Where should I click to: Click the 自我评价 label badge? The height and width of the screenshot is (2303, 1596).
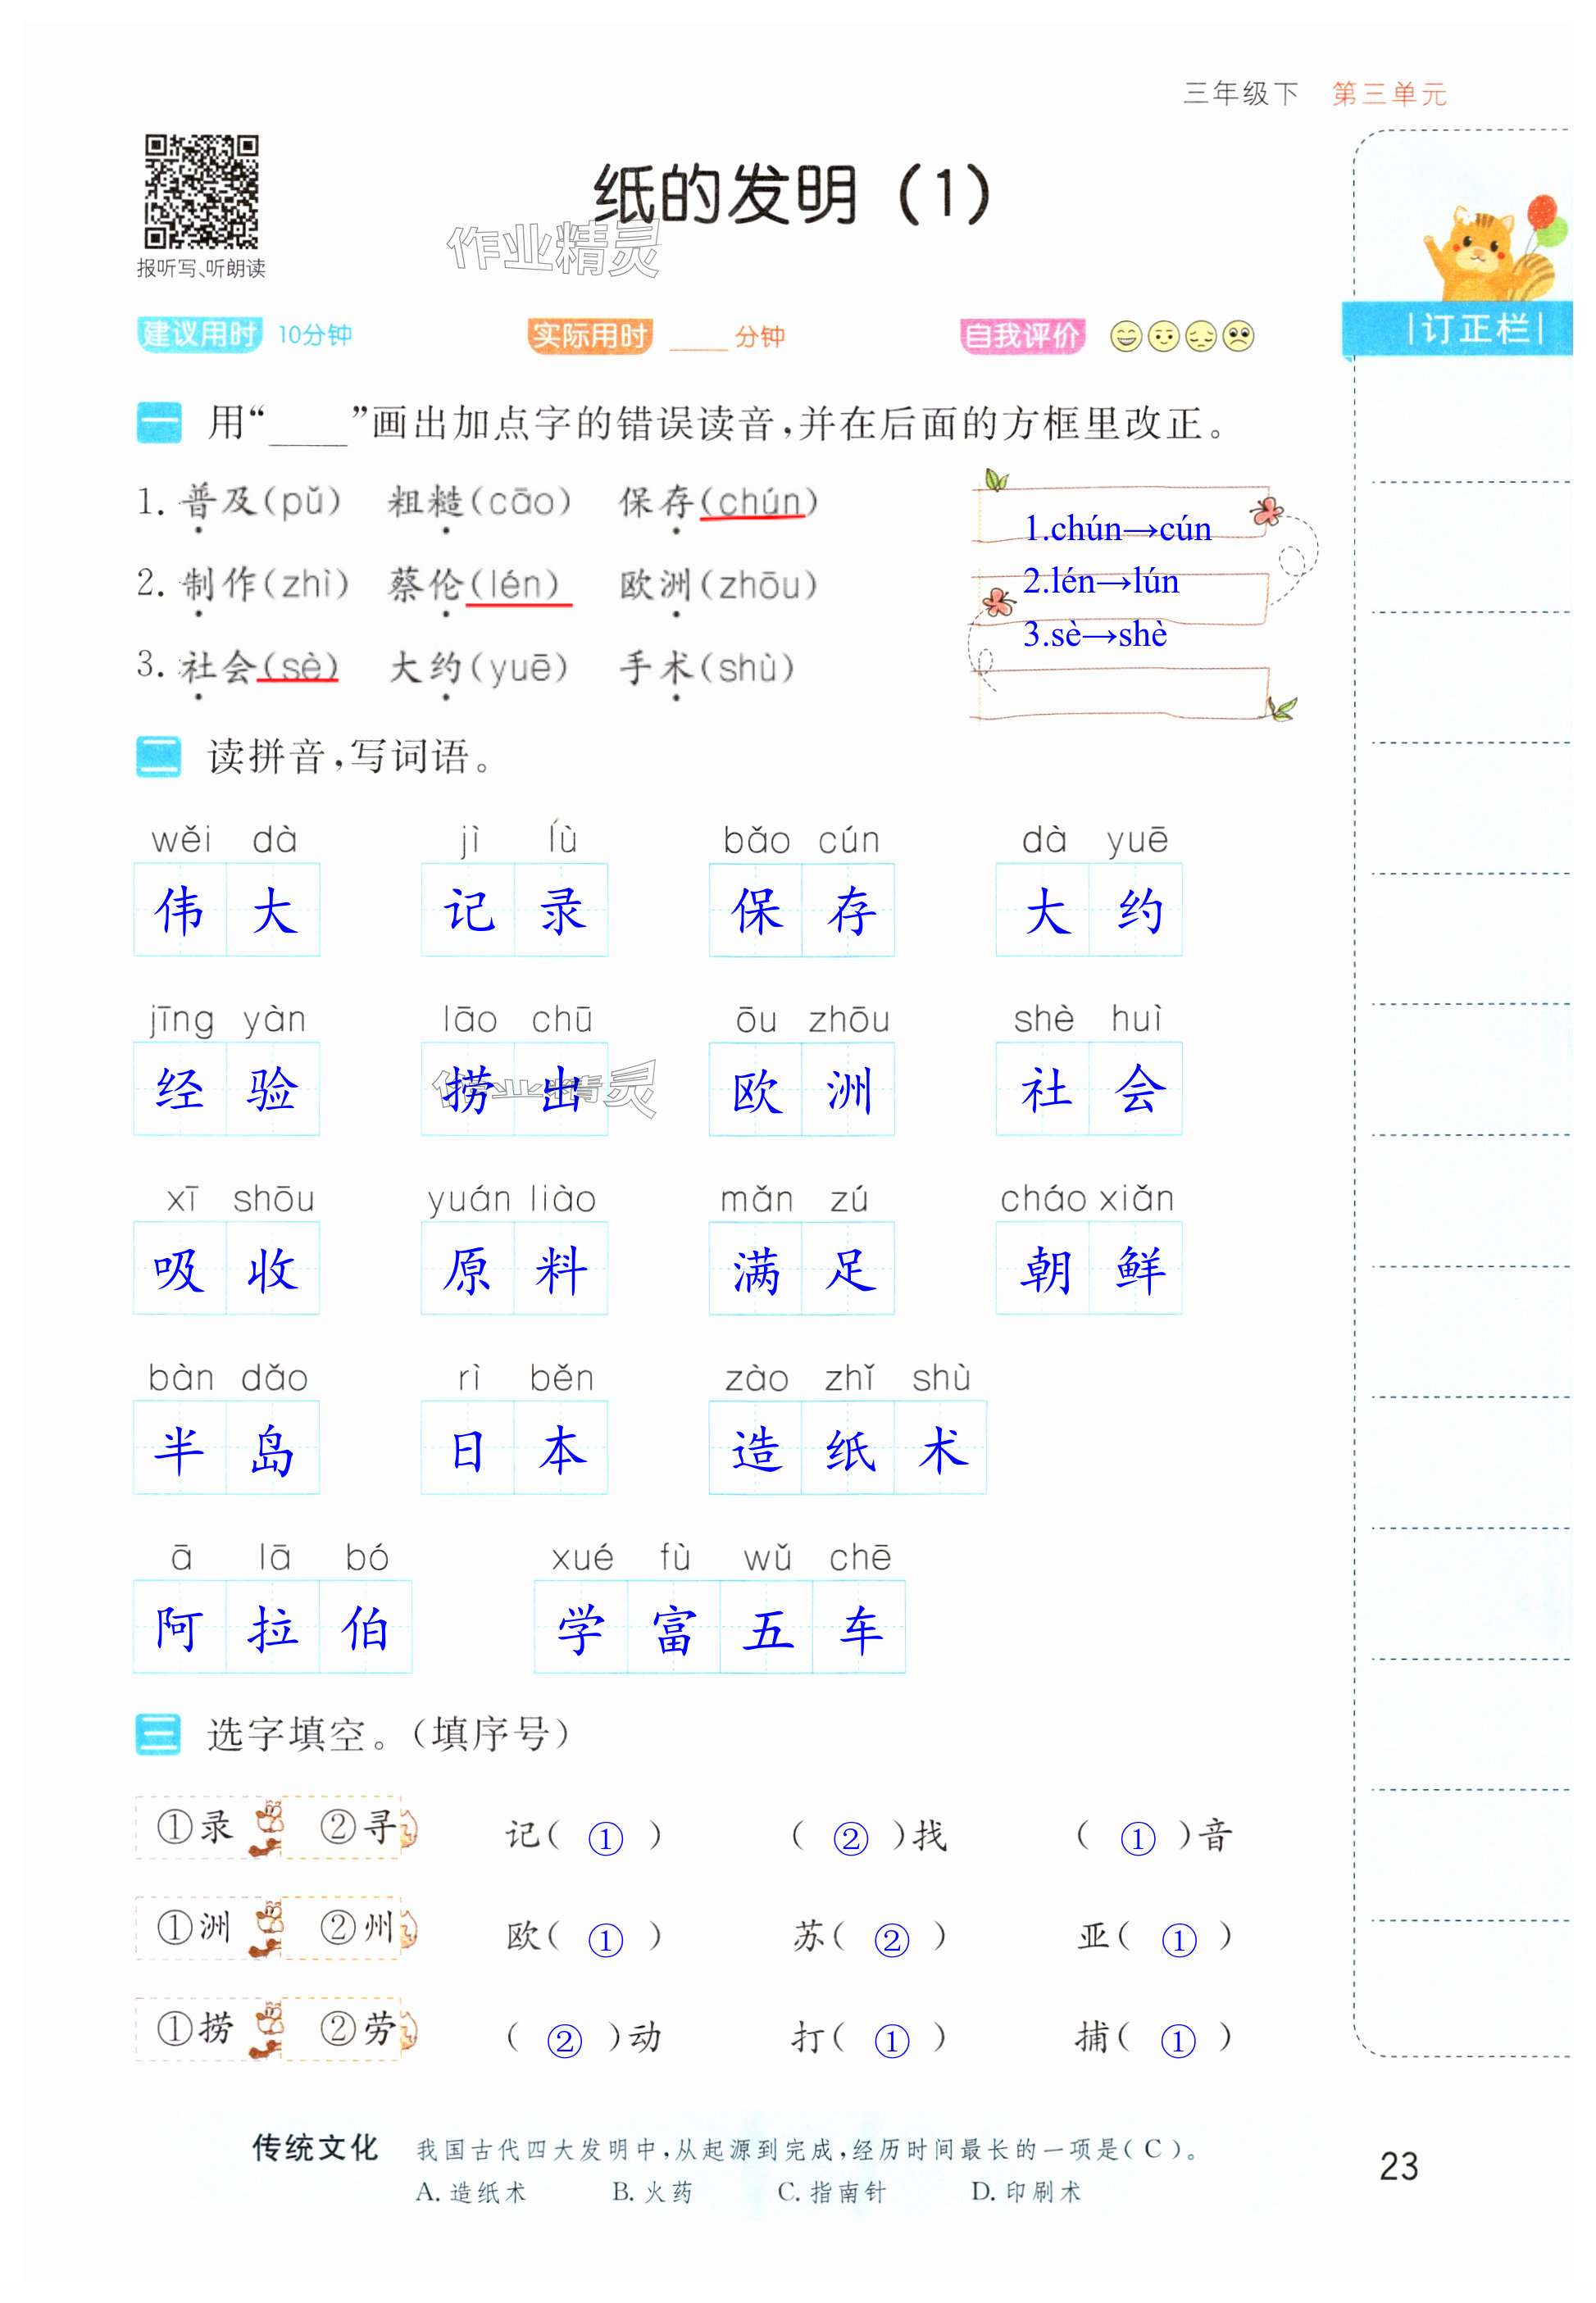point(1022,336)
